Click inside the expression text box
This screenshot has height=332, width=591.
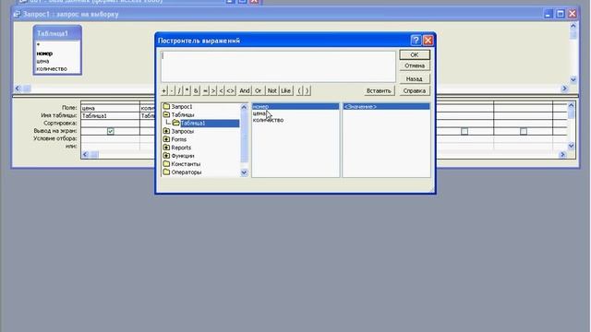[278, 66]
